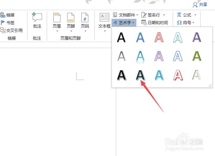Screen dimensions: 215x156
Task: Open the 文档部件 dropdown arrow
Action: pos(137,15)
